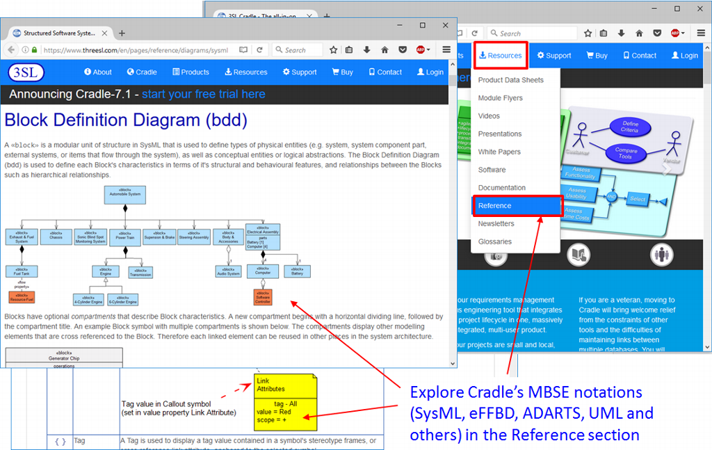Click the Firefox Home icon
The height and width of the screenshot is (450, 712).
click(385, 49)
